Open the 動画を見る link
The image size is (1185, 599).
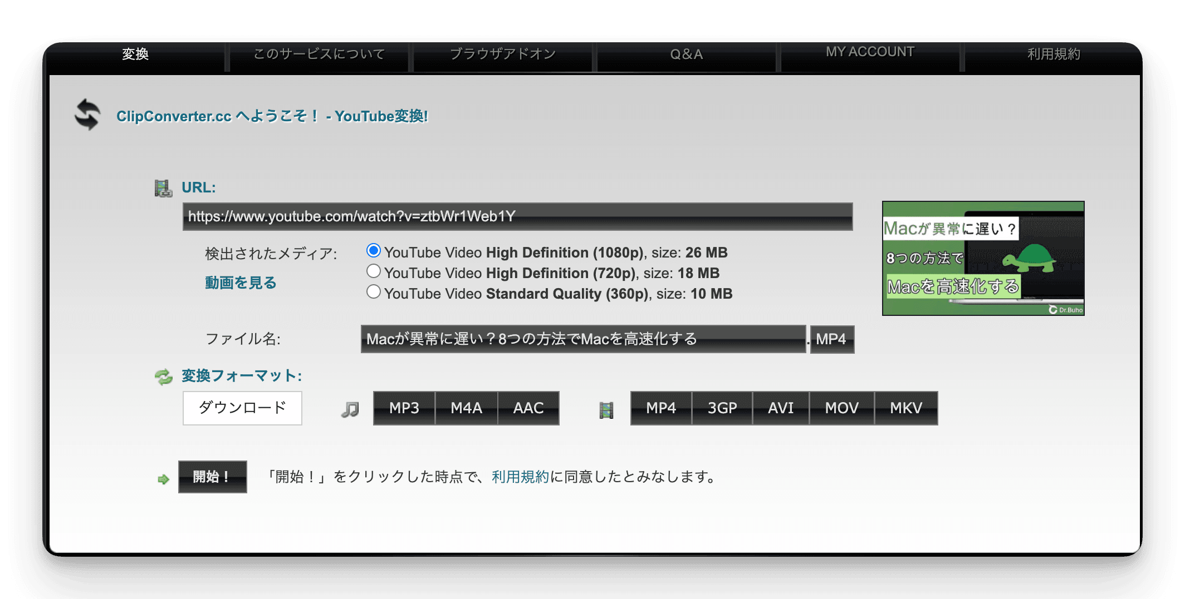241,283
